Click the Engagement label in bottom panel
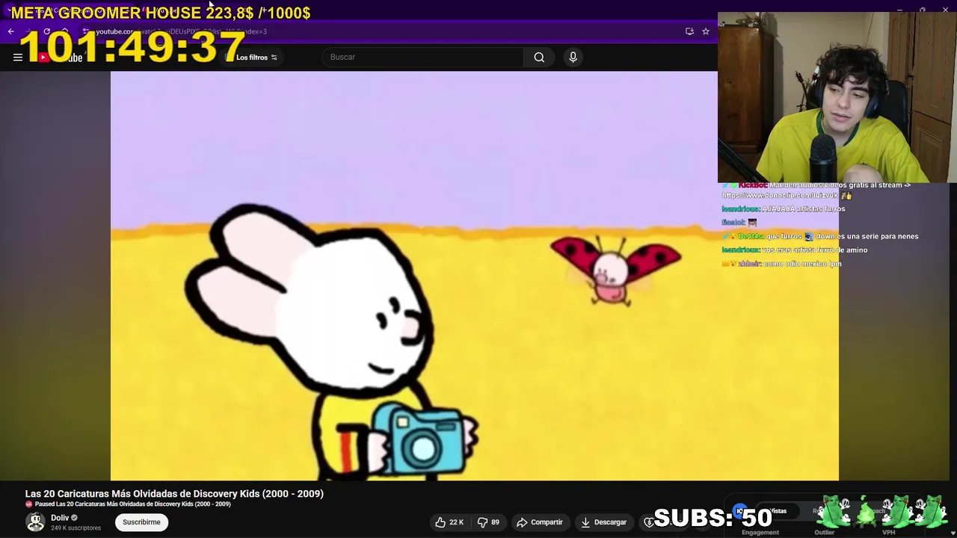 (760, 533)
